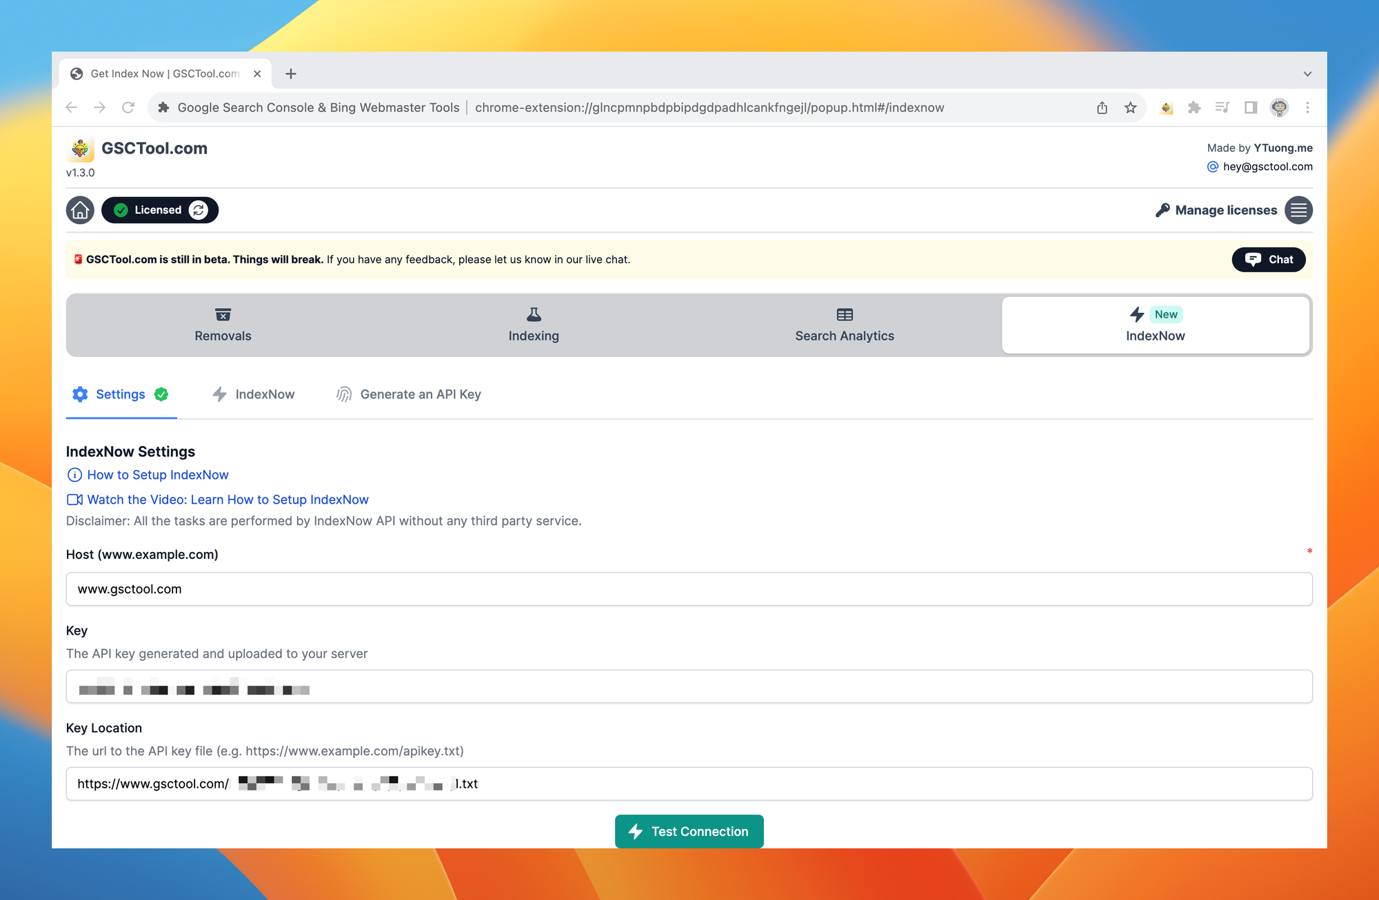
Task: Open the Chat button
Action: (x=1269, y=260)
